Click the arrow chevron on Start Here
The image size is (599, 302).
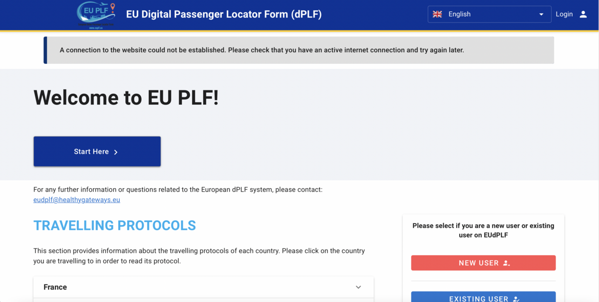tap(116, 152)
